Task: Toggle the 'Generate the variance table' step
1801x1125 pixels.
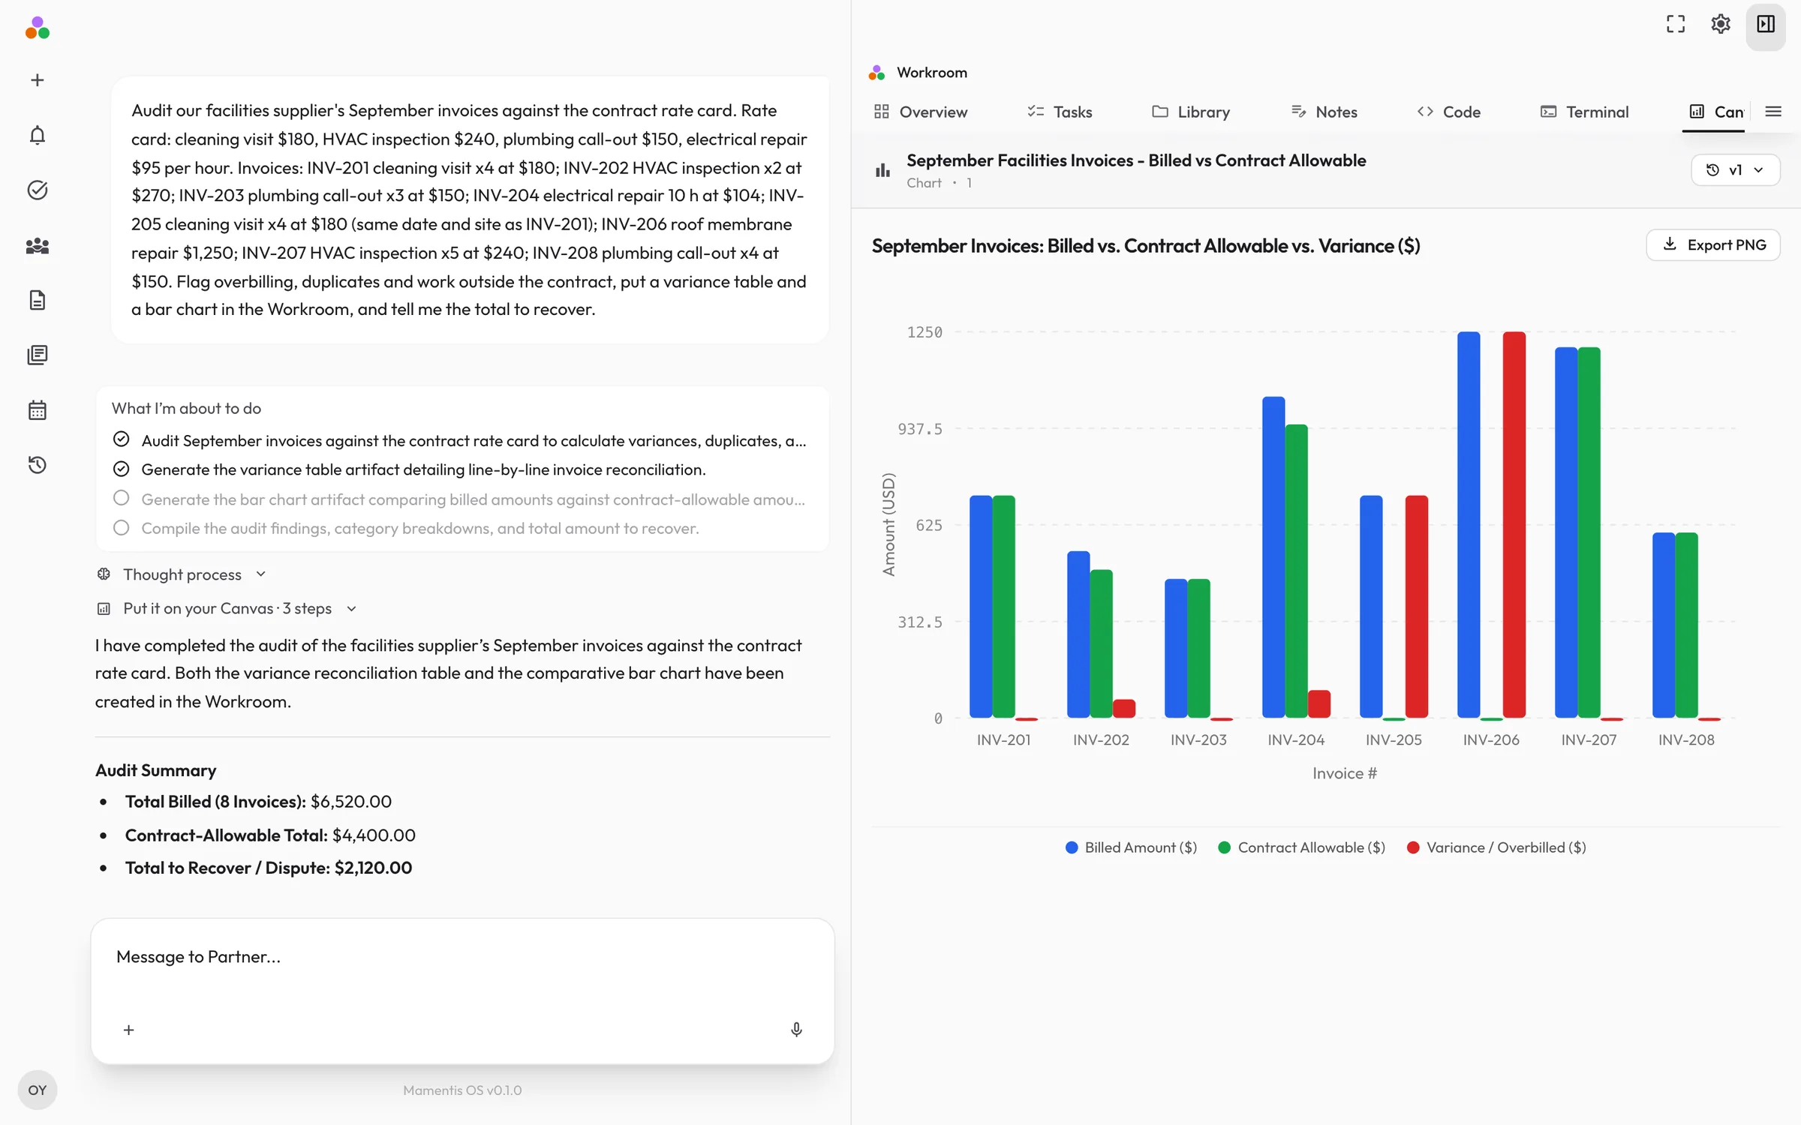Action: click(x=121, y=469)
